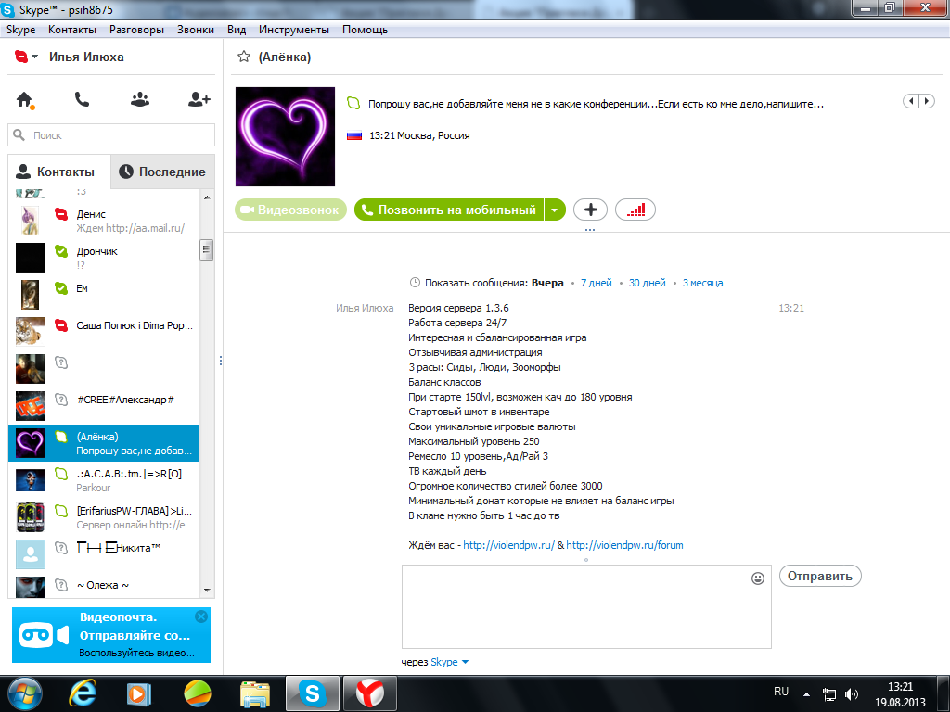Add participants with the plus button

point(591,210)
